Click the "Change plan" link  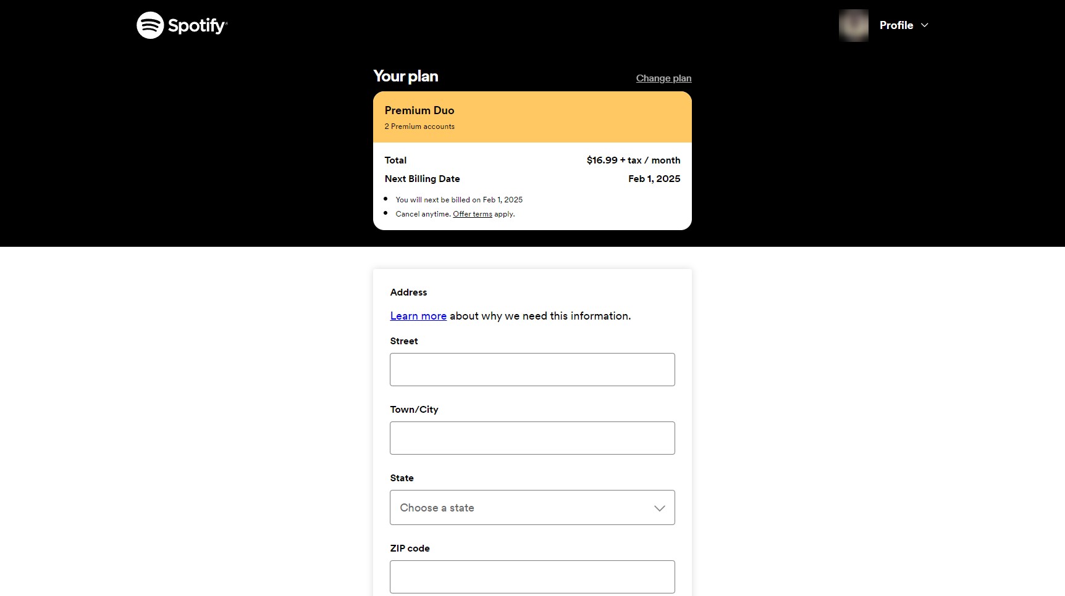663,78
